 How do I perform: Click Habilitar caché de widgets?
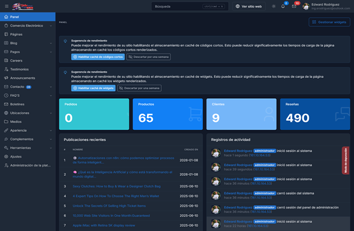pos(93,88)
